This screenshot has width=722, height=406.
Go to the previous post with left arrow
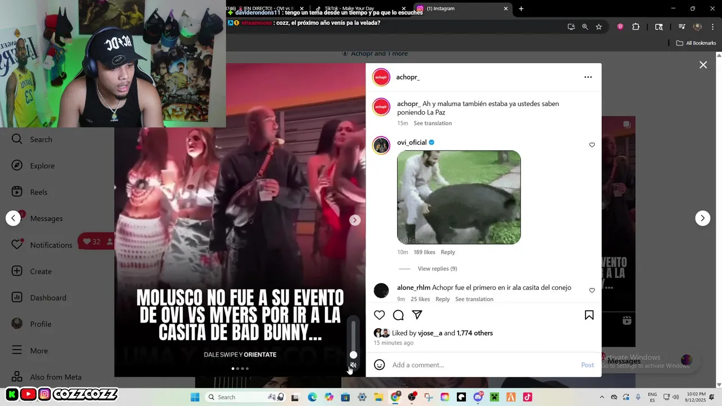pos(14,218)
